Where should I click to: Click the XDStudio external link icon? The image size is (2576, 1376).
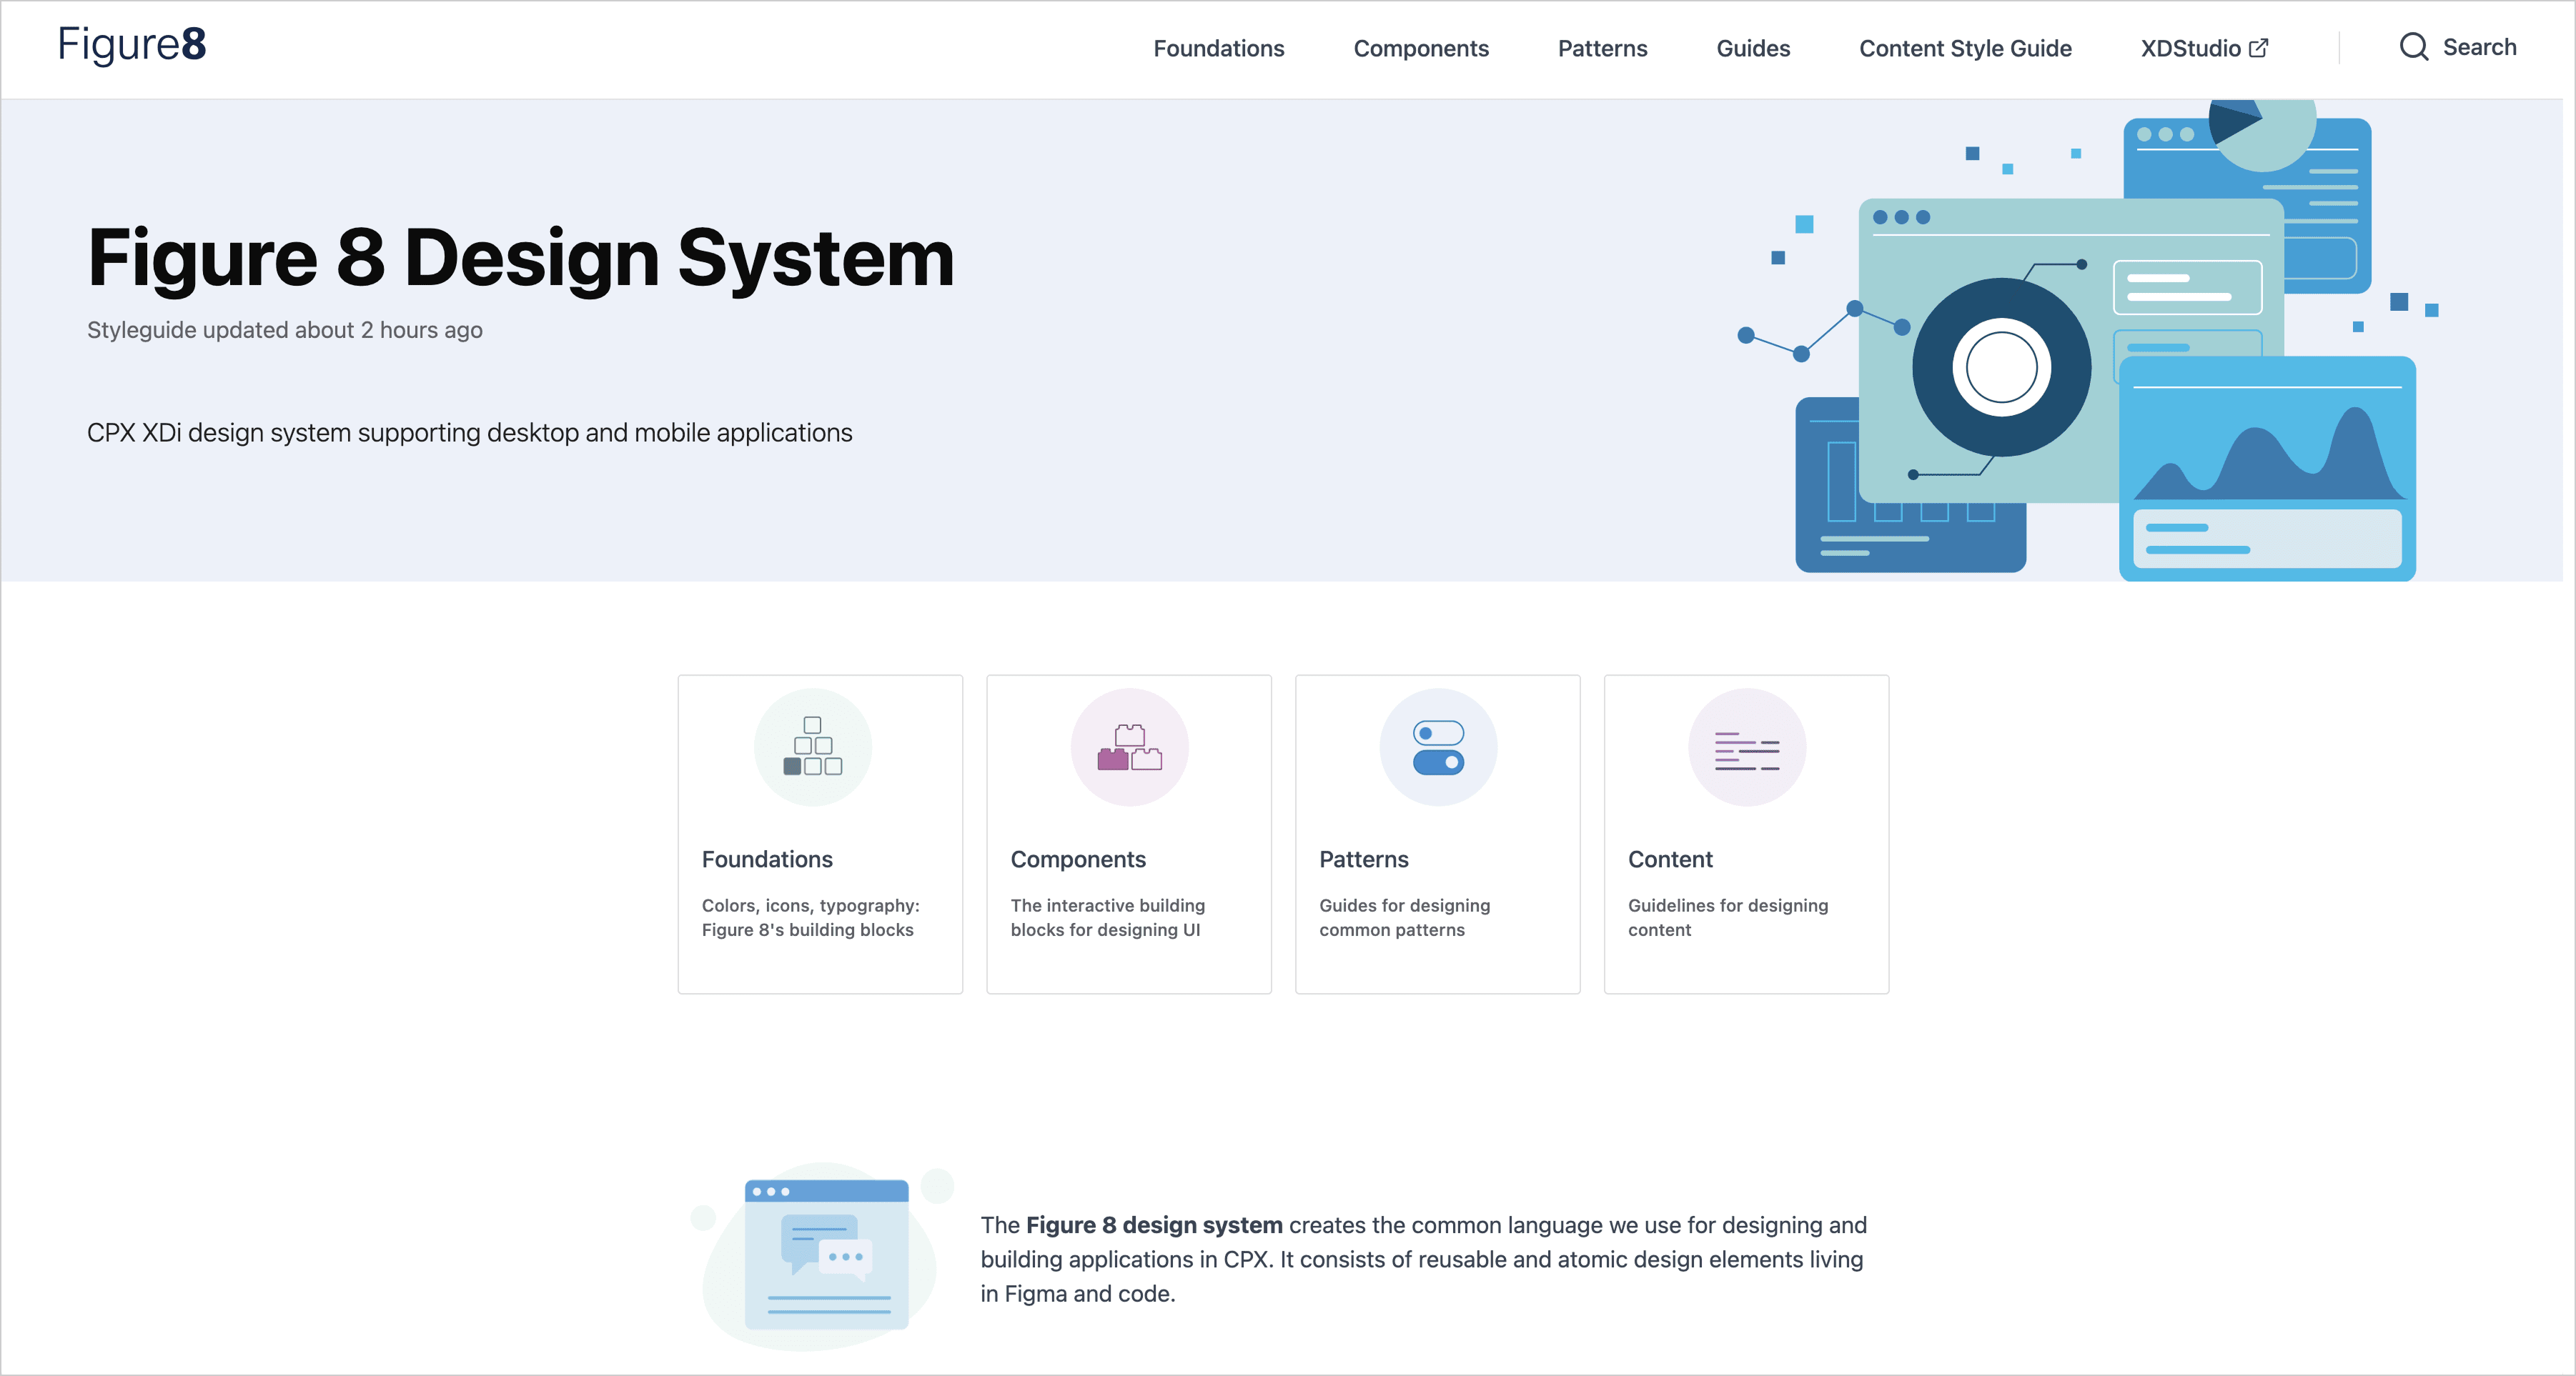click(x=2258, y=48)
